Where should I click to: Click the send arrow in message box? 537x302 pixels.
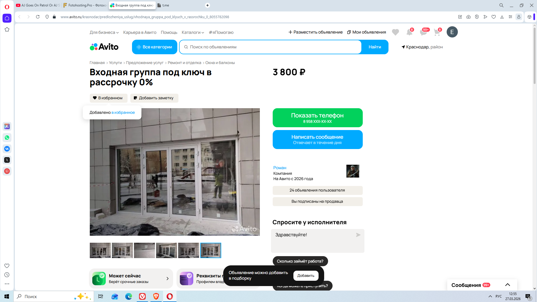(x=358, y=235)
